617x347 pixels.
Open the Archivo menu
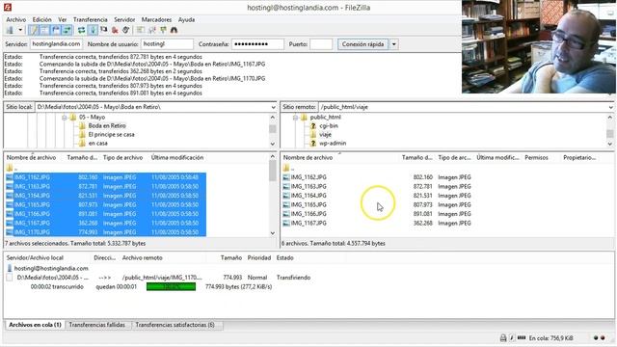tap(16, 19)
